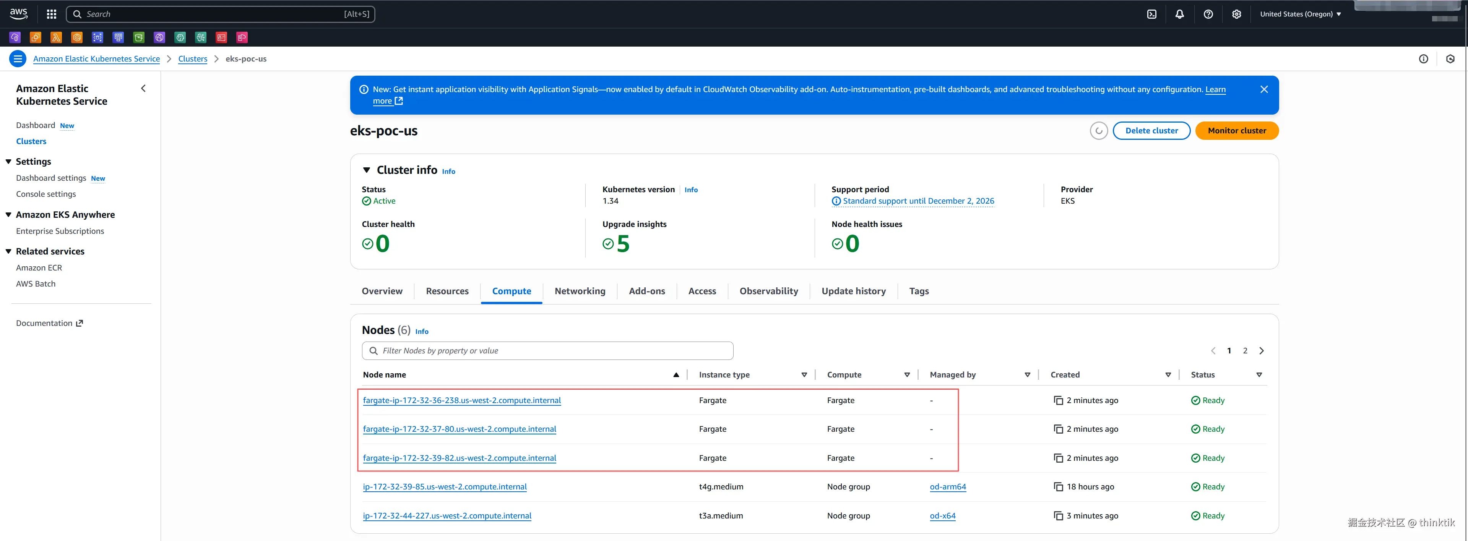Image resolution: width=1468 pixels, height=541 pixels.
Task: Toggle the side navigation hamburger menu
Action: coord(18,59)
